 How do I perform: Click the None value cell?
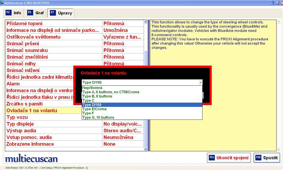123,144
